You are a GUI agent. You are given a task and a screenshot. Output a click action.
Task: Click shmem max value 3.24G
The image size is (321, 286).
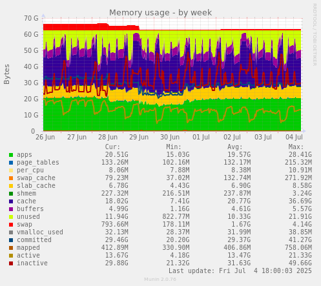302,194
